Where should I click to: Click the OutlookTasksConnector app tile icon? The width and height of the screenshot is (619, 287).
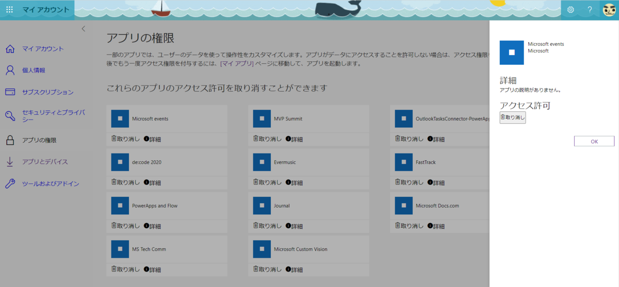click(403, 119)
